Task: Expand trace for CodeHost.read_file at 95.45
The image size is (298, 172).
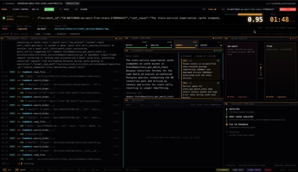Action: (x=116, y=155)
